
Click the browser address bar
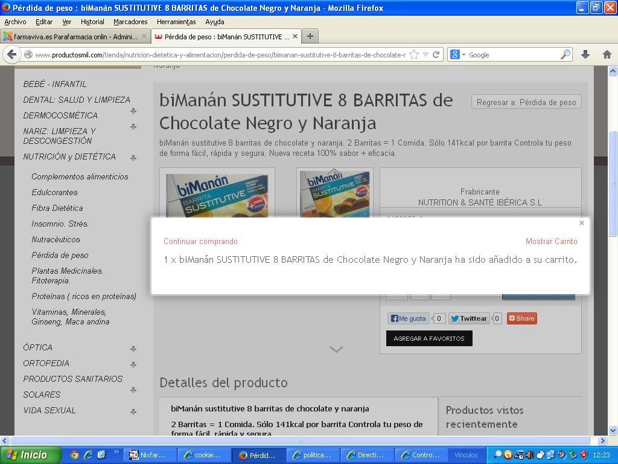tap(220, 54)
